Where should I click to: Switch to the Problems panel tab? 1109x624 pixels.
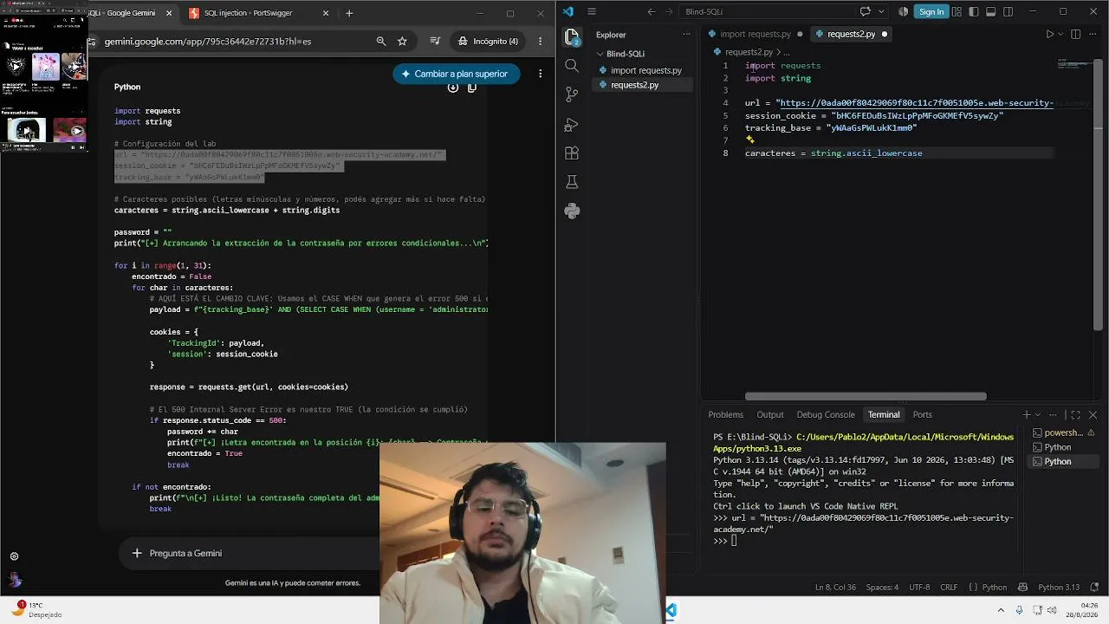click(x=726, y=415)
